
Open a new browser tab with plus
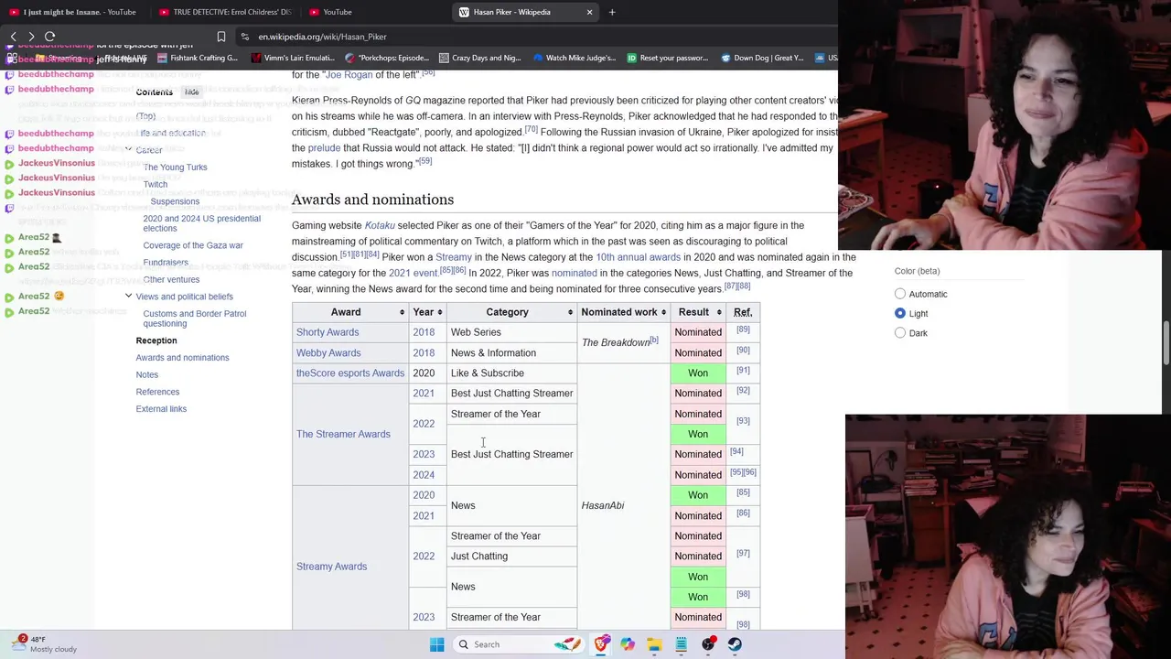tap(612, 12)
